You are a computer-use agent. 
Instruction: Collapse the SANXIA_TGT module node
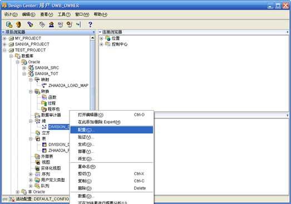(x=24, y=74)
